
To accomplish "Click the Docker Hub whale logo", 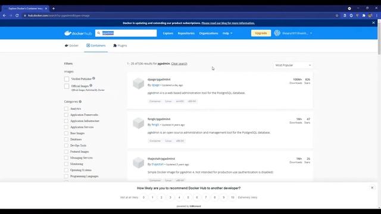I will click(x=78, y=33).
